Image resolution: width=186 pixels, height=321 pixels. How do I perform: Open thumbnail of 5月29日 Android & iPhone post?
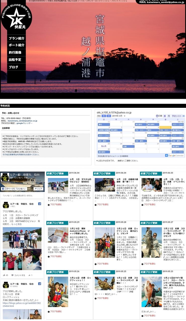58,235
